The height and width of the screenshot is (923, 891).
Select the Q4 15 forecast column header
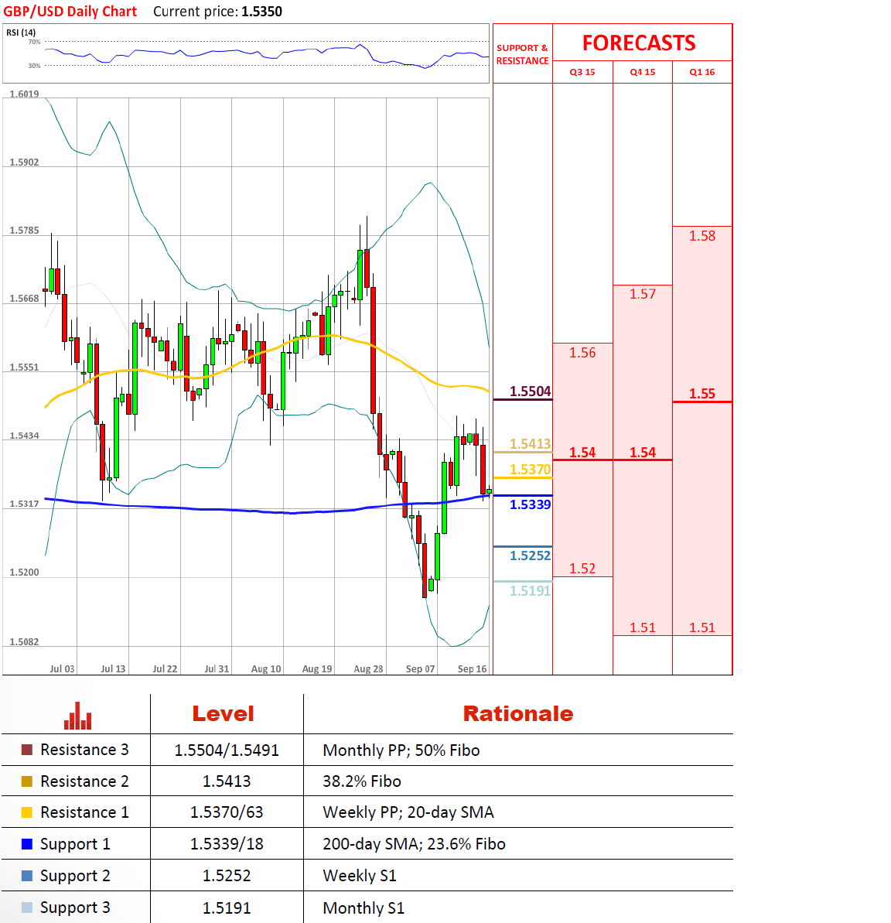pyautogui.click(x=642, y=72)
